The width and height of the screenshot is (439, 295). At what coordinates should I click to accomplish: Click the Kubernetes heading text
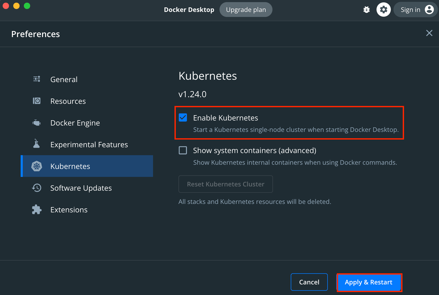(208, 76)
